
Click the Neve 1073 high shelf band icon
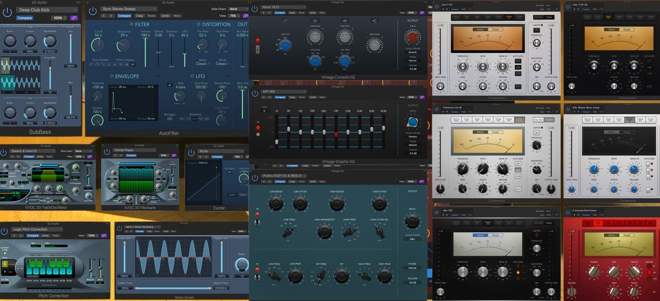375,20
